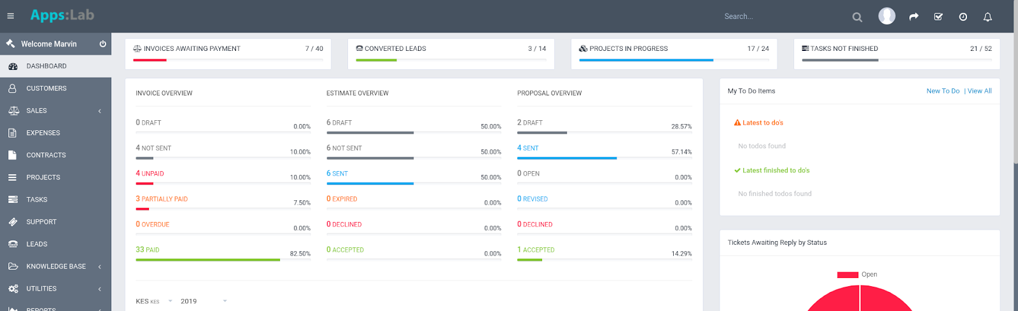The width and height of the screenshot is (1018, 311).
Task: Open the 6 Sent estimates link
Action: click(337, 174)
